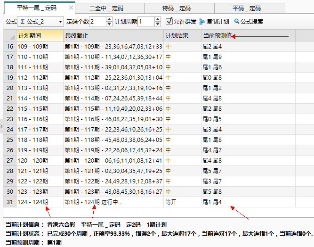The height and width of the screenshot is (247, 314).
Task: Click the 复制计划 copy icon
Action: click(x=202, y=22)
